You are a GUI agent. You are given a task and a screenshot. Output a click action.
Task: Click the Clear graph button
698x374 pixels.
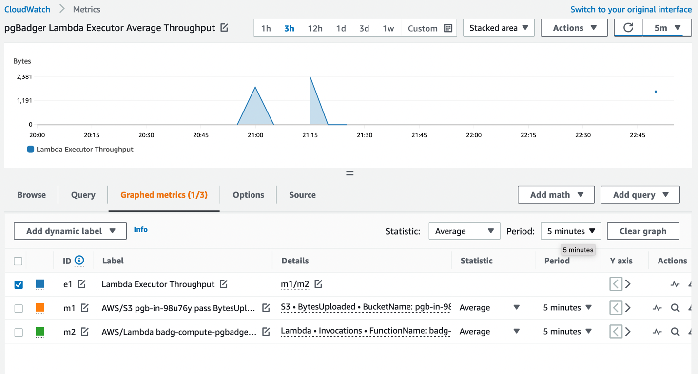coord(643,231)
